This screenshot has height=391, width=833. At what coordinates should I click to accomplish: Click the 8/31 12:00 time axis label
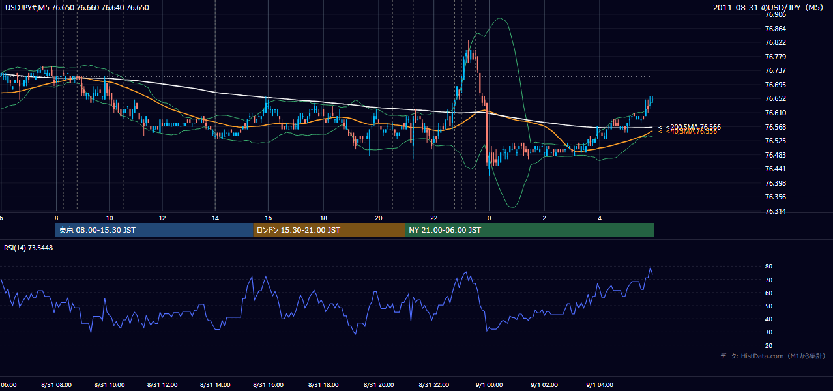click(163, 385)
